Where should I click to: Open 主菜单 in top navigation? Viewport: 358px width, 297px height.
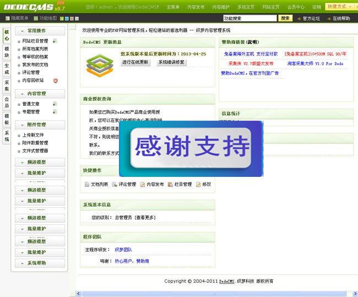pyautogui.click(x=173, y=7)
